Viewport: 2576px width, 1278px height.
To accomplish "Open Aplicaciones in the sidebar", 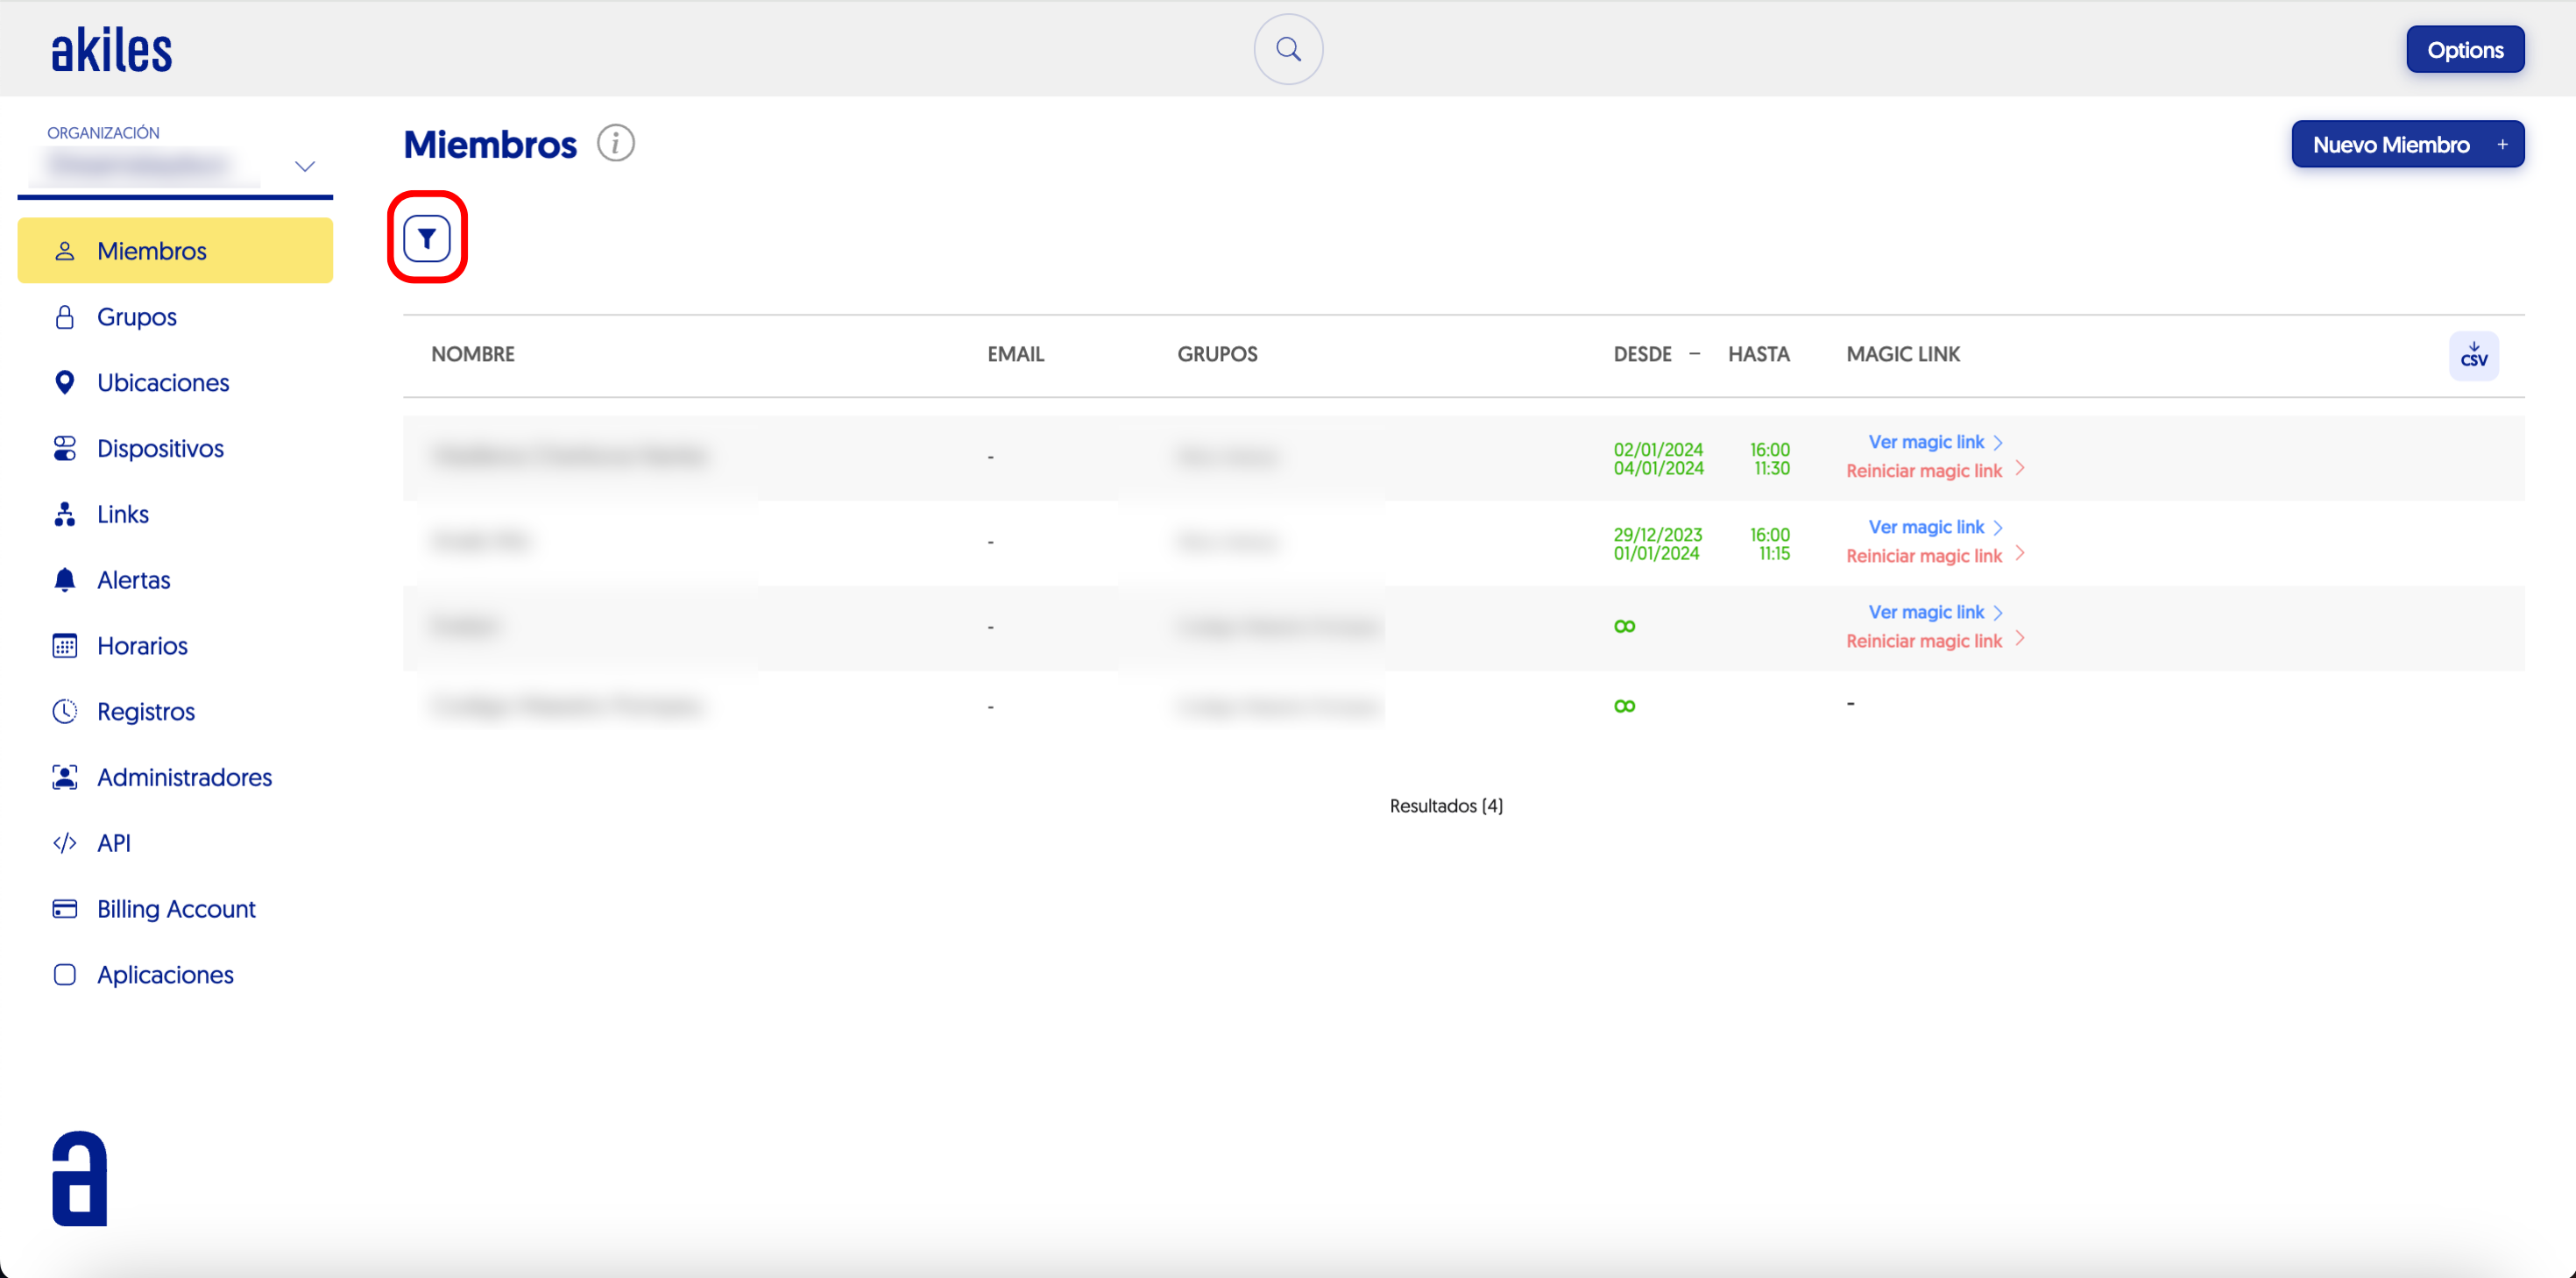I will pyautogui.click(x=165, y=975).
